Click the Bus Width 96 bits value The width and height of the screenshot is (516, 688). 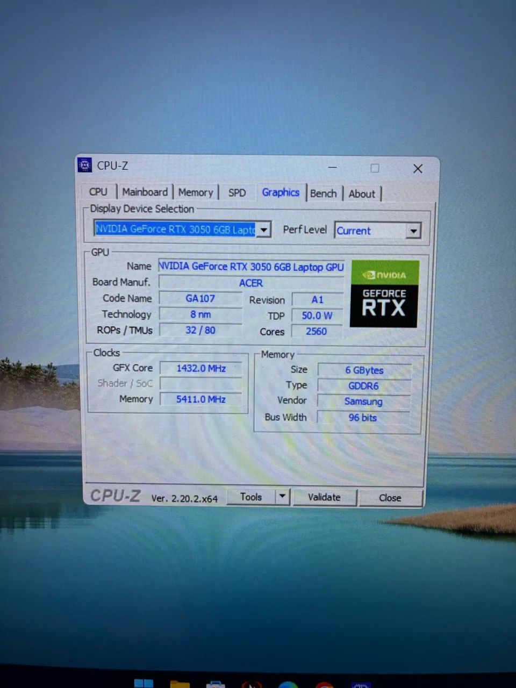(x=363, y=418)
